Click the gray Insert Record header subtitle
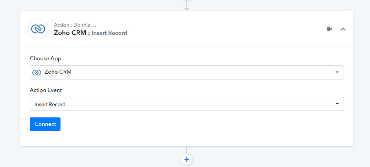This screenshot has height=167, width=370. [x=109, y=33]
